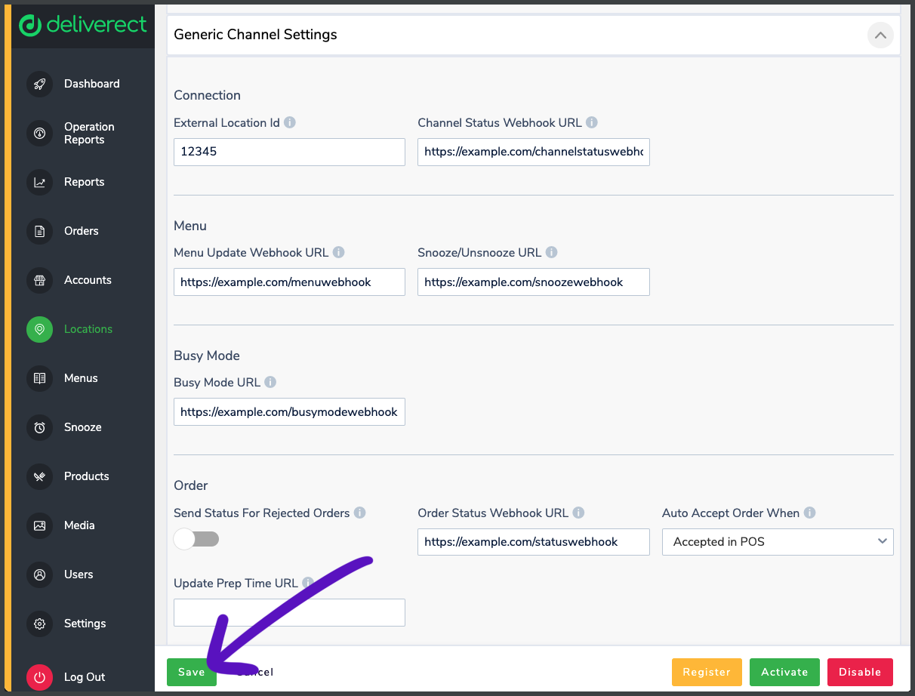Image resolution: width=915 pixels, height=696 pixels.
Task: Open Accounts in the sidebar
Action: click(x=88, y=280)
